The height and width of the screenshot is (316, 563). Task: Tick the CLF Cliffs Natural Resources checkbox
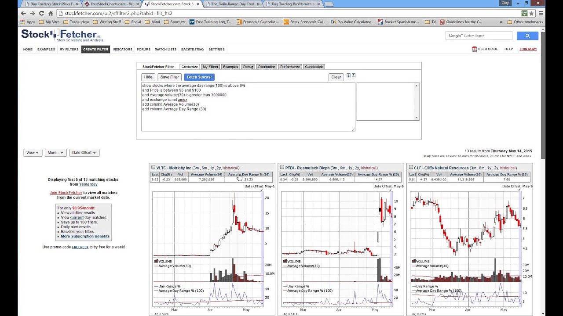coord(411,167)
